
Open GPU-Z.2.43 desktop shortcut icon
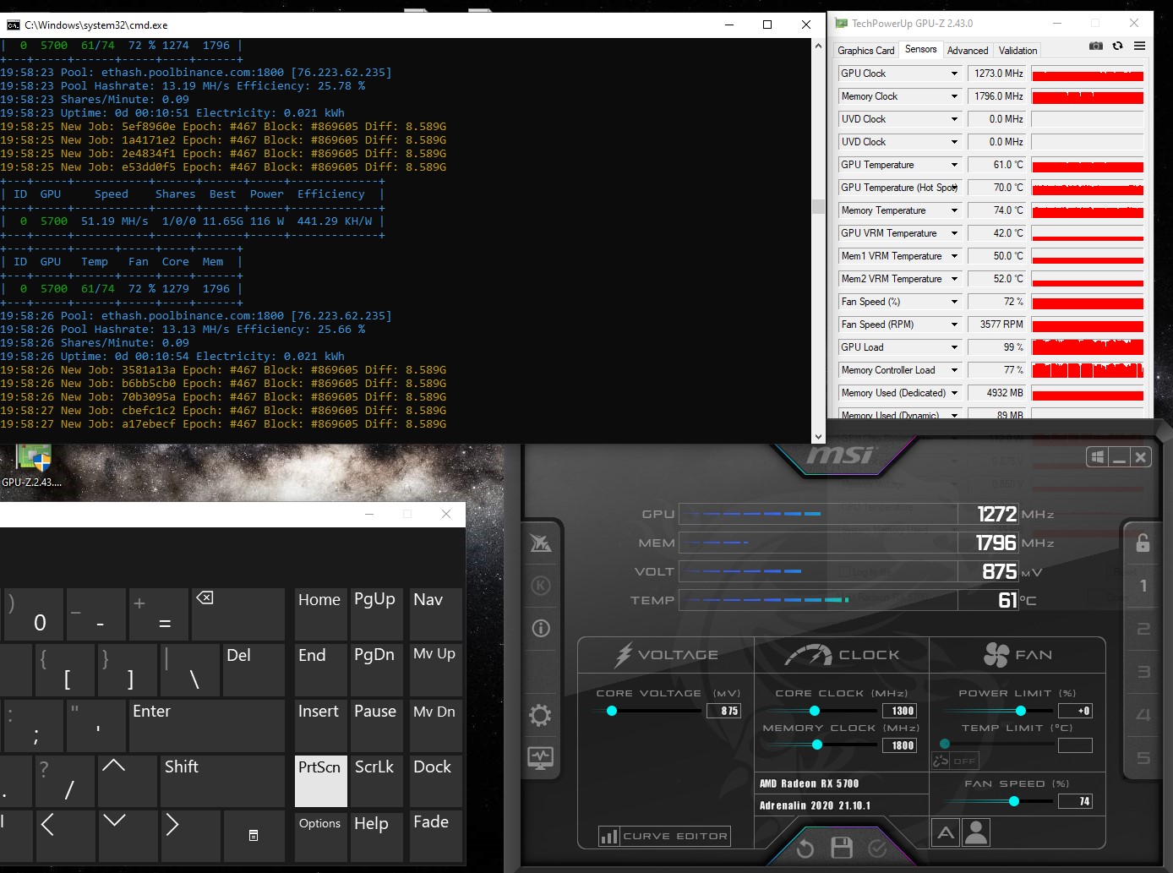(x=35, y=466)
